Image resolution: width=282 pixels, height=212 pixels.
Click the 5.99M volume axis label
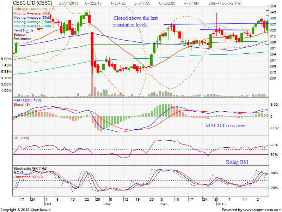[6, 72]
